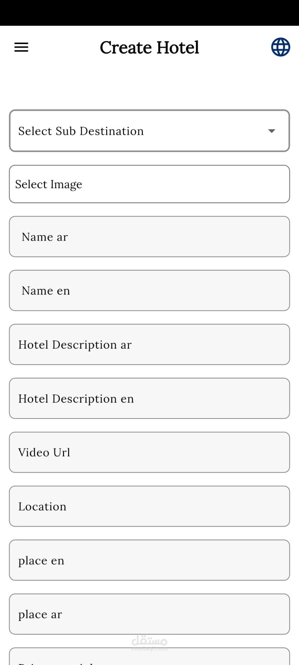299x665 pixels.
Task: Tap the globe language icon
Action: tap(280, 47)
